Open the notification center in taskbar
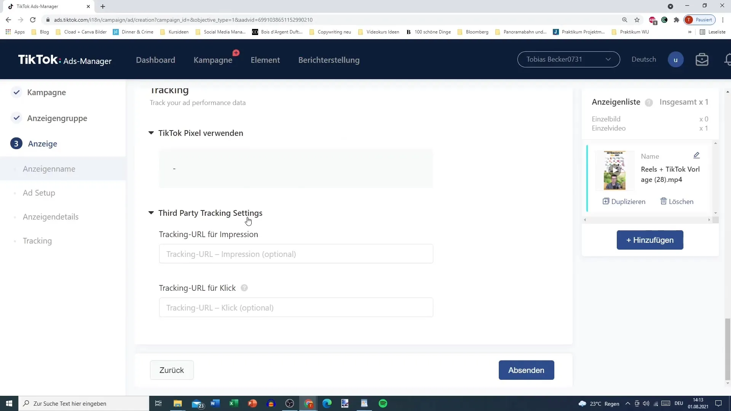The height and width of the screenshot is (411, 731). click(x=718, y=403)
